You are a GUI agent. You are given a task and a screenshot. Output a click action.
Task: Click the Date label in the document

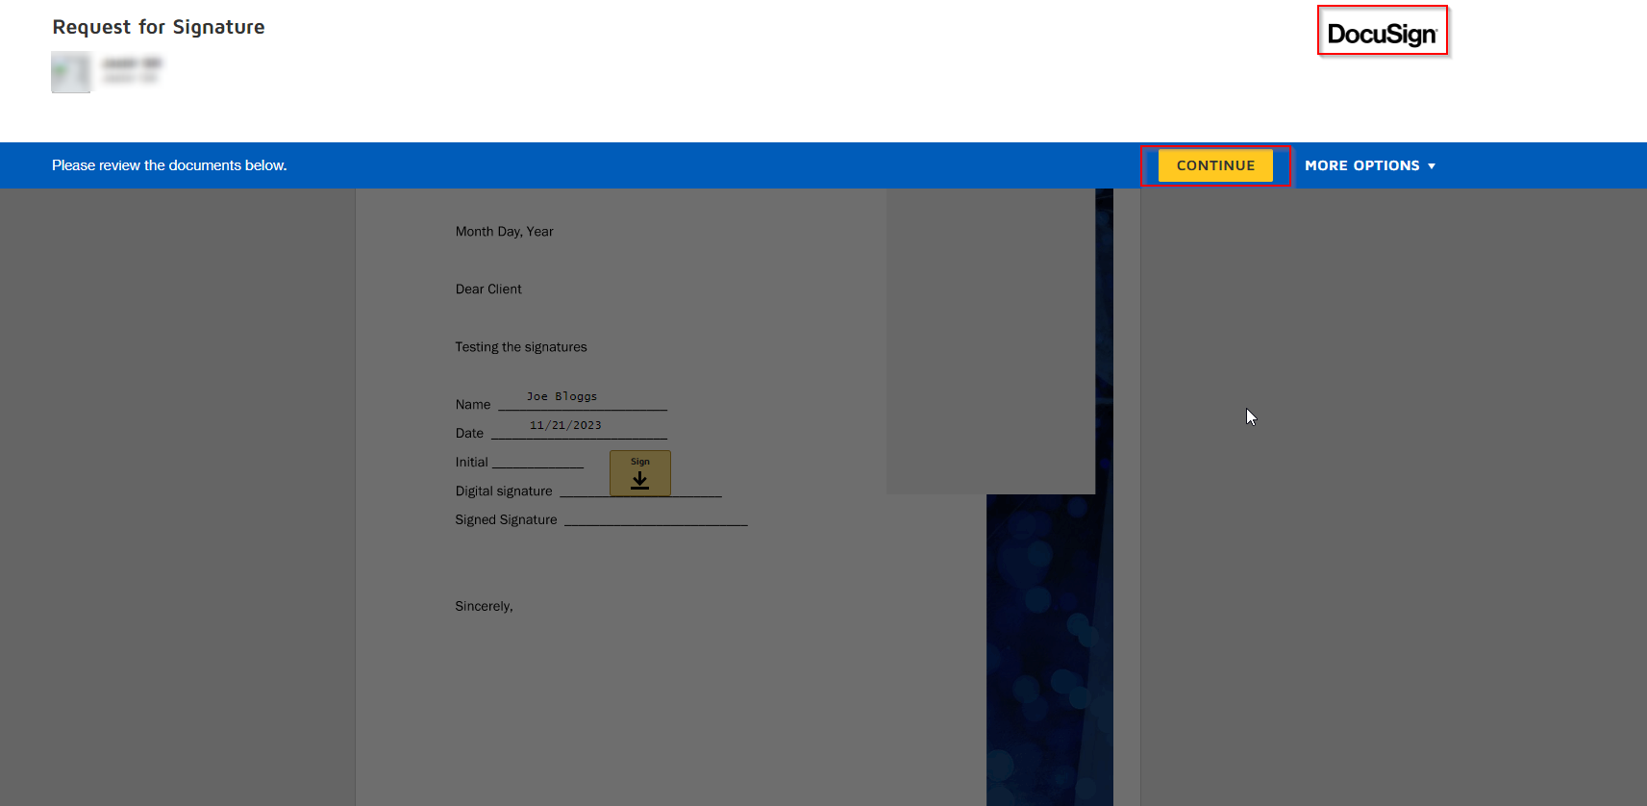[x=469, y=434]
